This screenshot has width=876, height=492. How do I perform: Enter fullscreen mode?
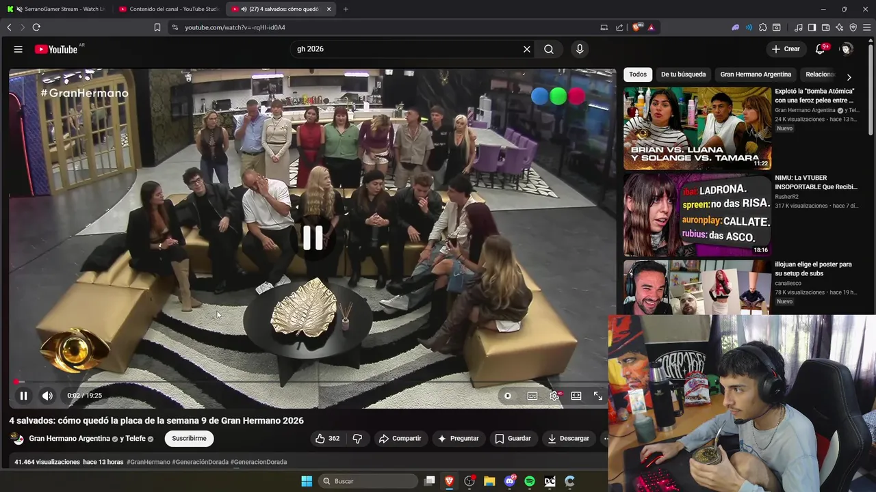point(598,396)
